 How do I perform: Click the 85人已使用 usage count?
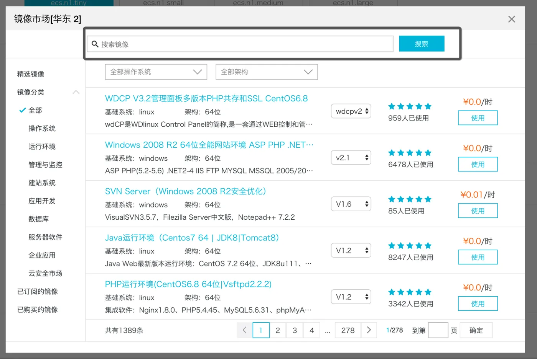[x=406, y=211]
